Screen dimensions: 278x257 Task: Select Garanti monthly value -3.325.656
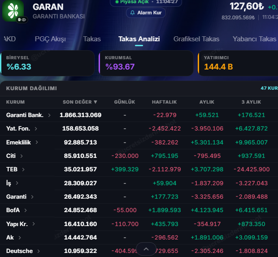(x=207, y=197)
